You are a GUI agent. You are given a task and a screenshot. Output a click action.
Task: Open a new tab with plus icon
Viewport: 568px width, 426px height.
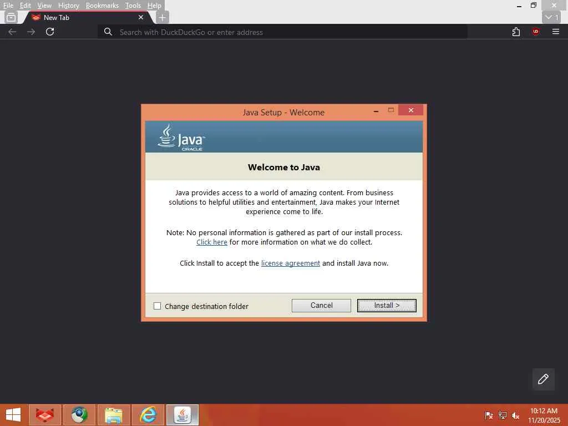tap(163, 17)
